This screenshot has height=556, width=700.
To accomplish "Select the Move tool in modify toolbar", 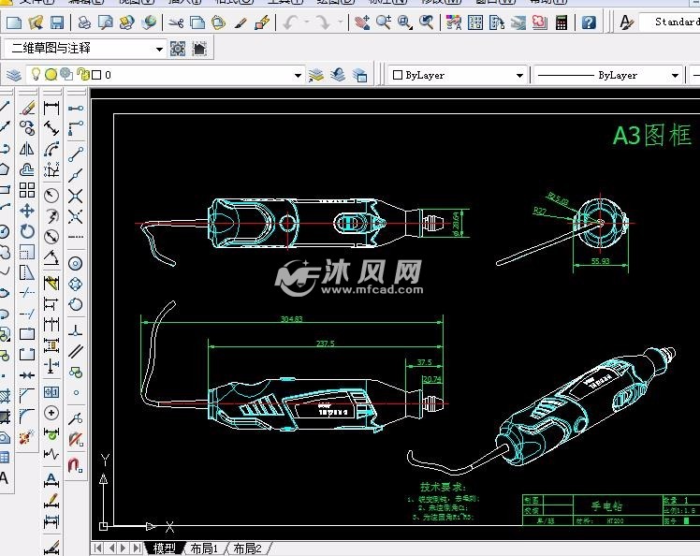I will pos(27,212).
